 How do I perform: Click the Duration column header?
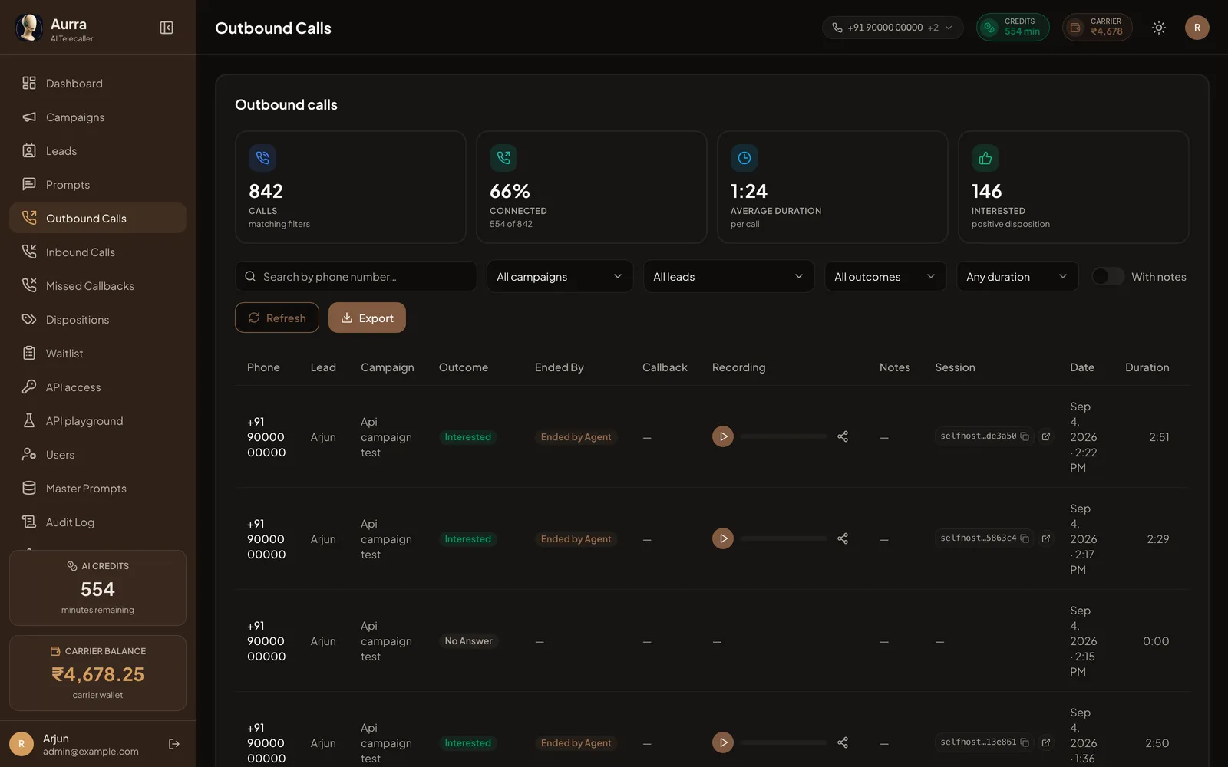1147,367
